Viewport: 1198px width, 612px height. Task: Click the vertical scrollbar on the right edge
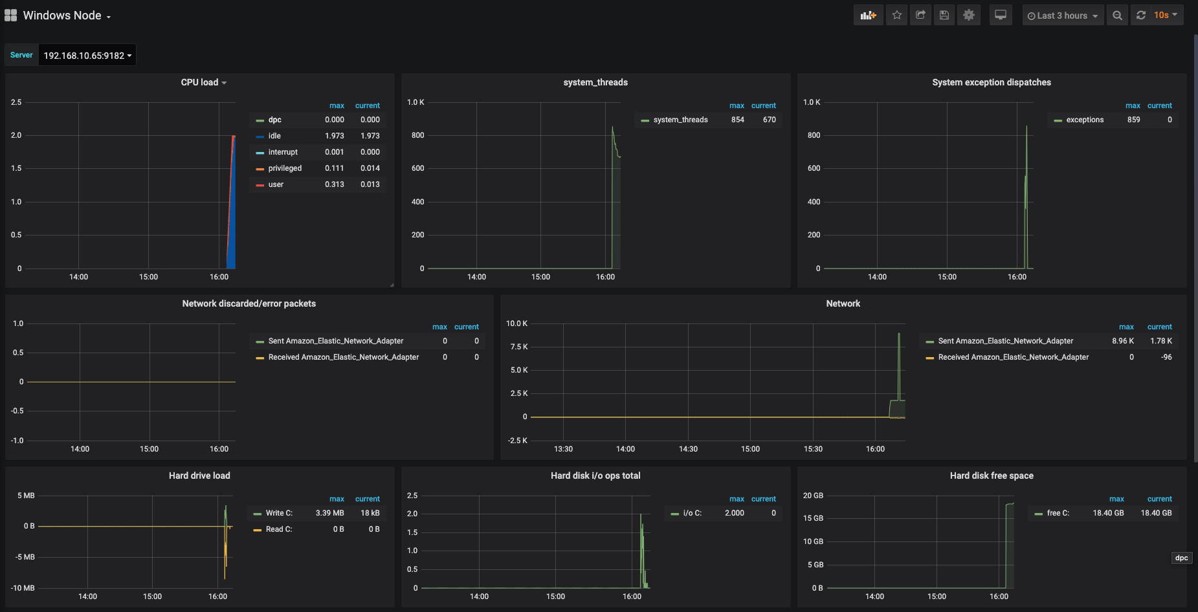(x=1195, y=248)
